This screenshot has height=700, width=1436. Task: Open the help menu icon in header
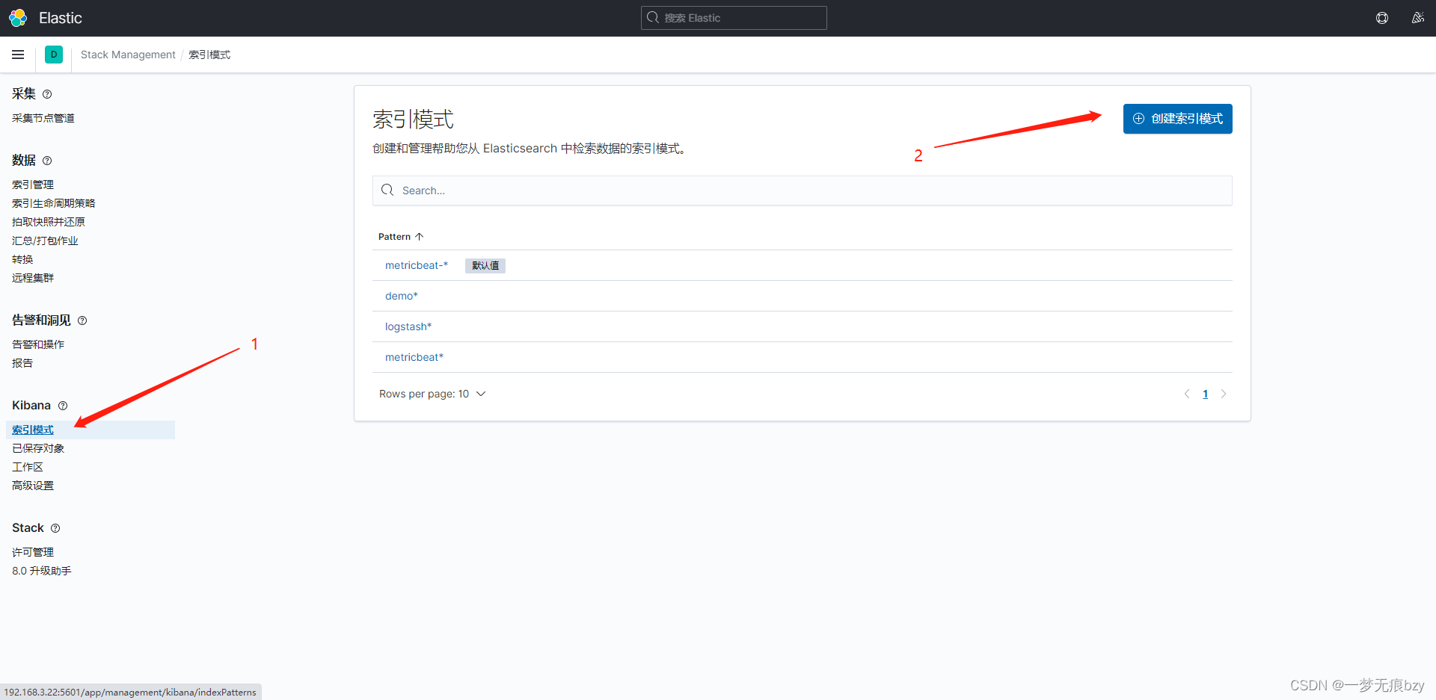(1382, 18)
